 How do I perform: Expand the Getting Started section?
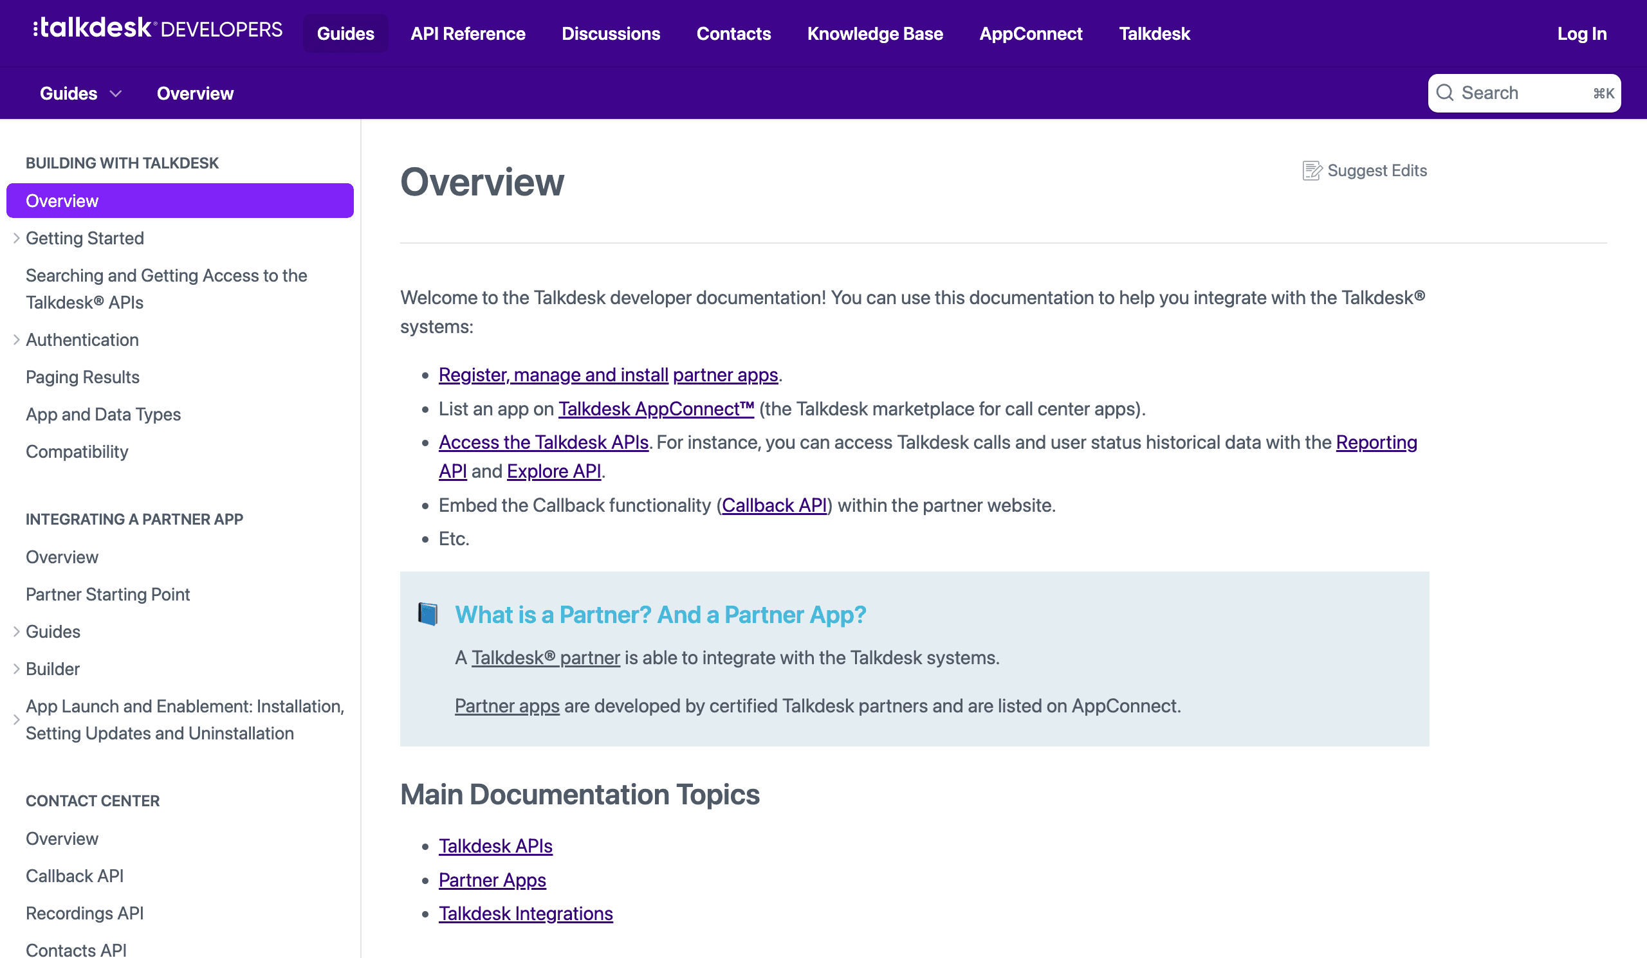pyautogui.click(x=16, y=239)
